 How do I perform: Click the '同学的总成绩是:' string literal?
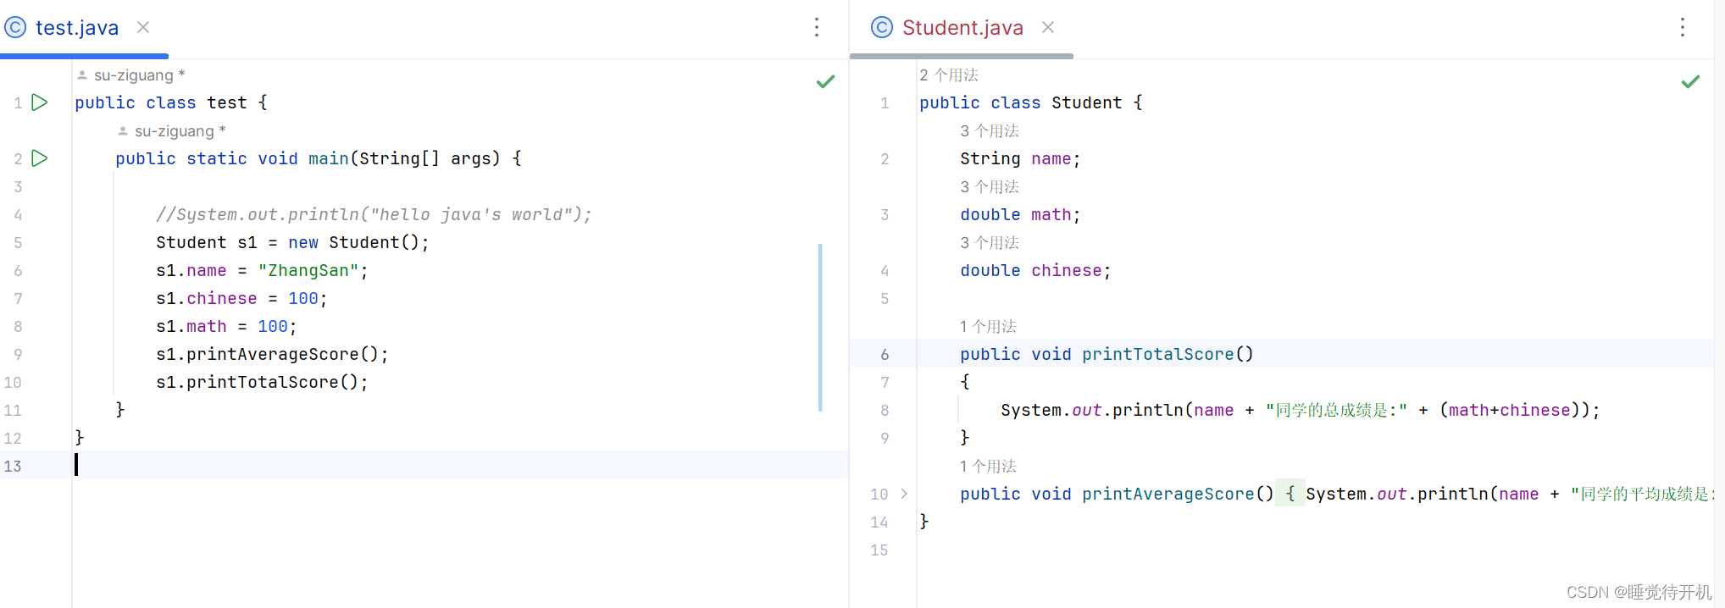click(1336, 411)
